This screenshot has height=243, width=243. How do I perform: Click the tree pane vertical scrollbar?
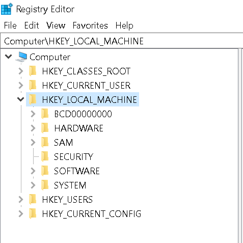click(x=240, y=146)
